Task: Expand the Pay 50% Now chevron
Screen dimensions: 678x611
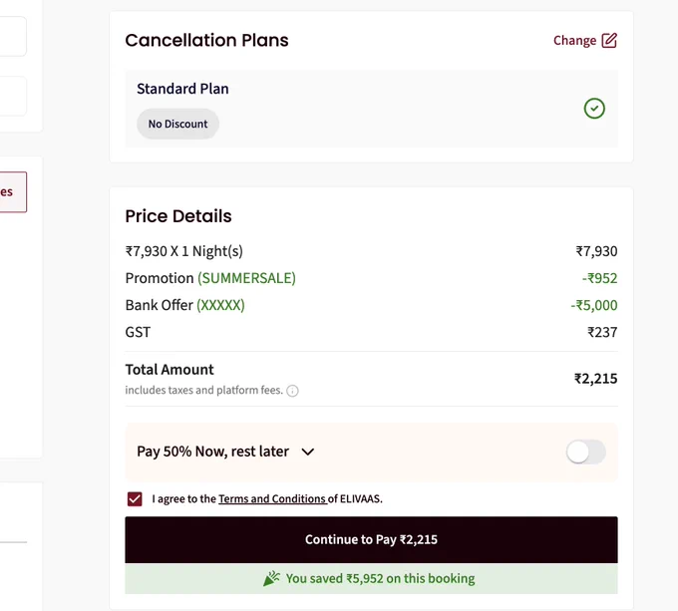Action: pyautogui.click(x=308, y=452)
